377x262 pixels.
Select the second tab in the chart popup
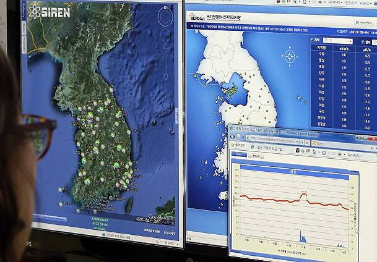click(x=256, y=155)
